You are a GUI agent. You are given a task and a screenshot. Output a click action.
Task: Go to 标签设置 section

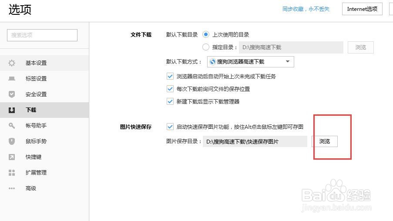tap(44, 79)
